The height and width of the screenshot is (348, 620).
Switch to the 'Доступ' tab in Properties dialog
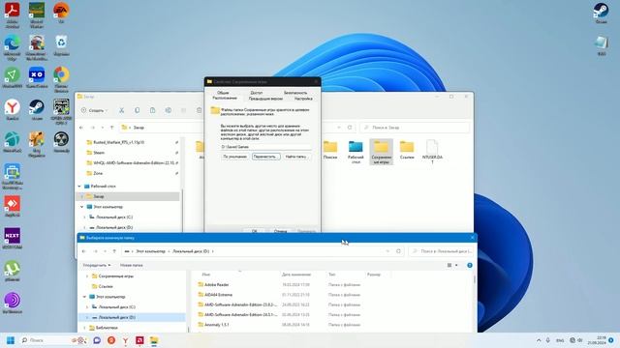[256, 93]
